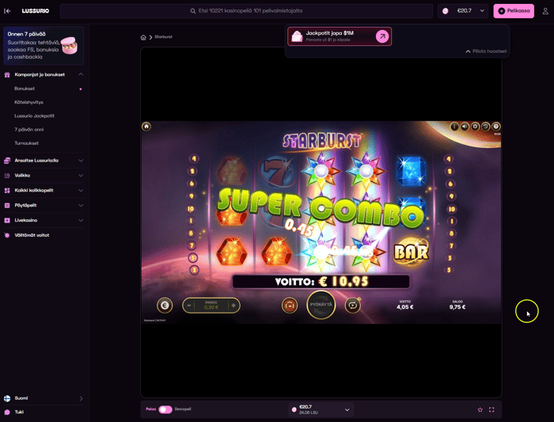Click the Valikko sidebar icon
The image size is (554, 422).
(7, 176)
